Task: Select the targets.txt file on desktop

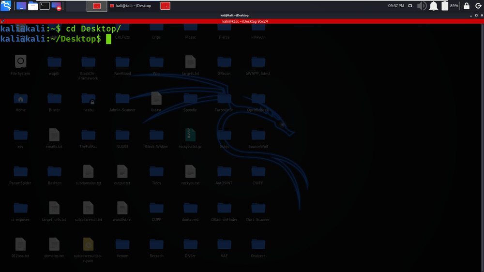Action: (190, 65)
